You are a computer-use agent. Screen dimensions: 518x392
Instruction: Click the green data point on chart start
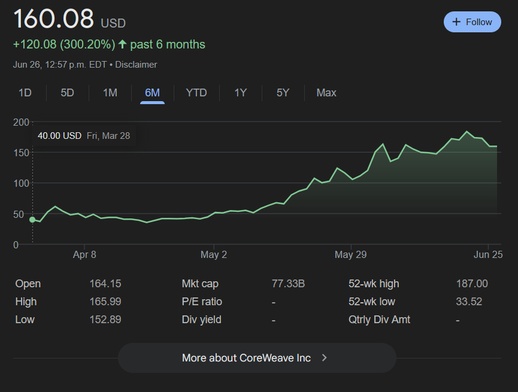(32, 220)
